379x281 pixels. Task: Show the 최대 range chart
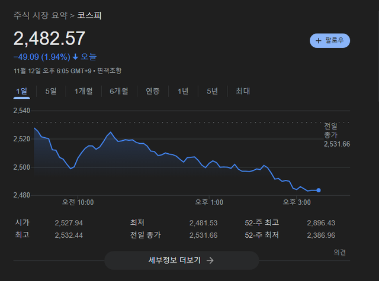243,91
